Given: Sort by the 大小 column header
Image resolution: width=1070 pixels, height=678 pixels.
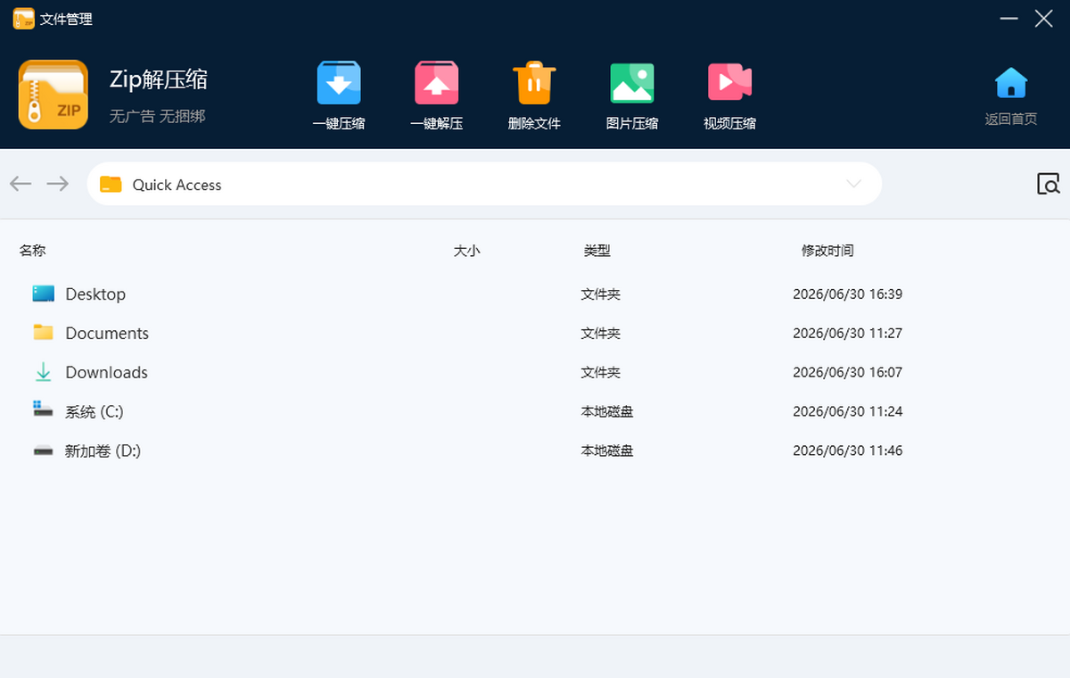Looking at the screenshot, I should point(466,251).
